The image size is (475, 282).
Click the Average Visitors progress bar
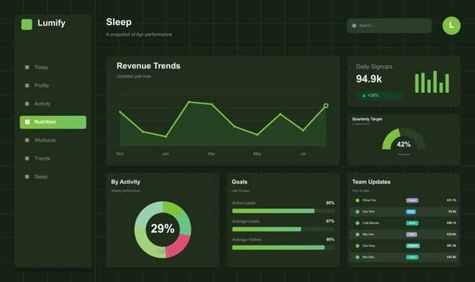[x=283, y=248]
